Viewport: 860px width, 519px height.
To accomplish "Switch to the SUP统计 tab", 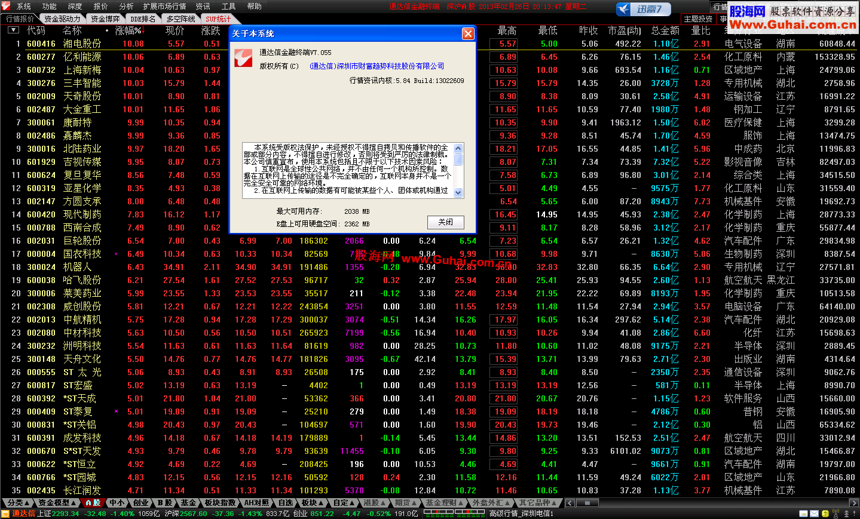I will (218, 19).
